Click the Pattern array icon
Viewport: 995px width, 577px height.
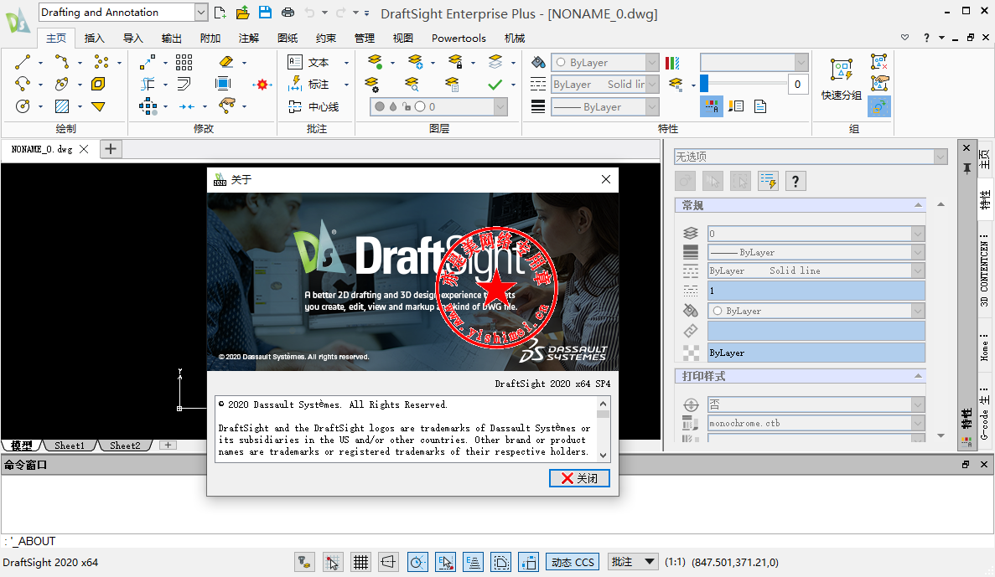point(184,62)
